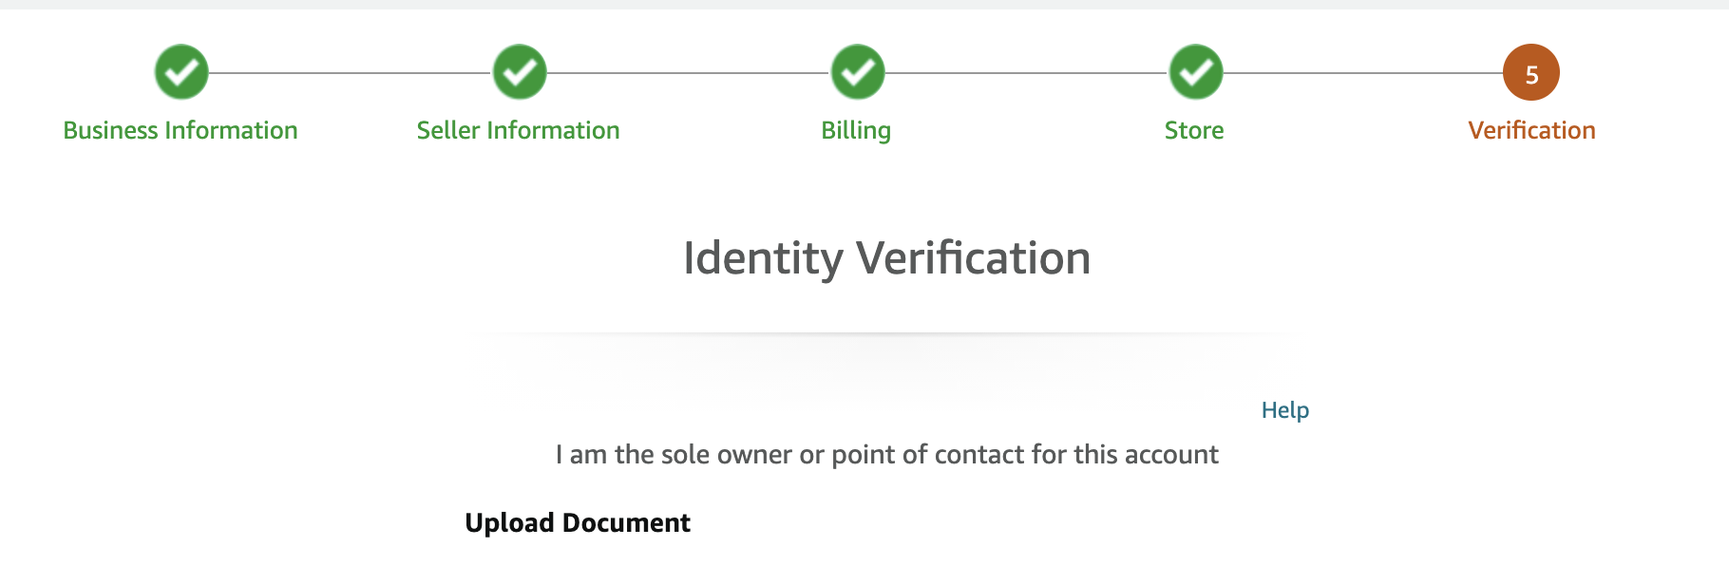Open the Help link
The height and width of the screenshot is (566, 1729).
coord(1285,410)
